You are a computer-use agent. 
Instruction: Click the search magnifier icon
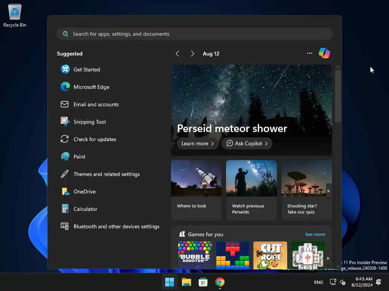pyautogui.click(x=65, y=34)
